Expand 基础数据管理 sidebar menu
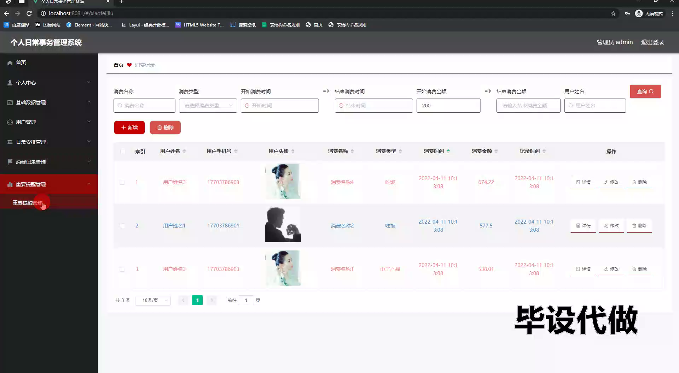The image size is (679, 373). click(49, 102)
